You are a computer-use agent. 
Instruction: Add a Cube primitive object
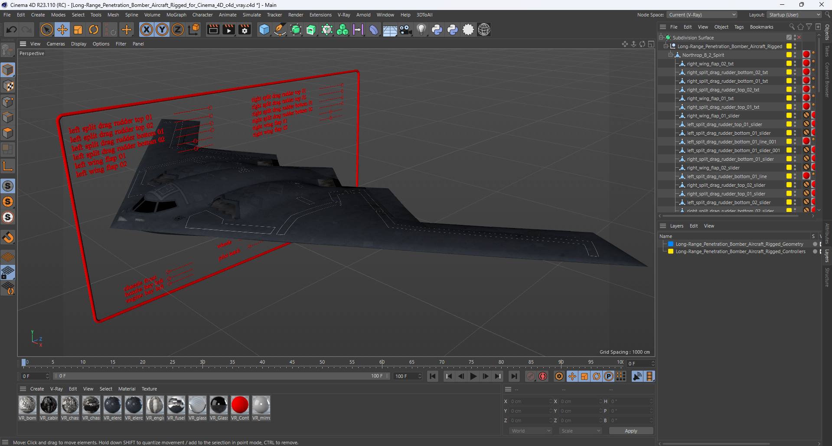[264, 29]
